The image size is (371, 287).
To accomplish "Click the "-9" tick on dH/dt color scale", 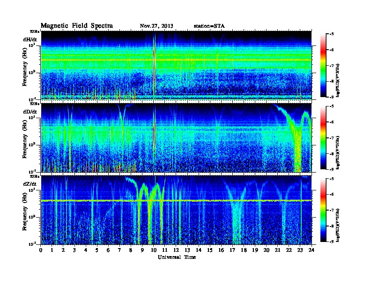I will 332,97.
